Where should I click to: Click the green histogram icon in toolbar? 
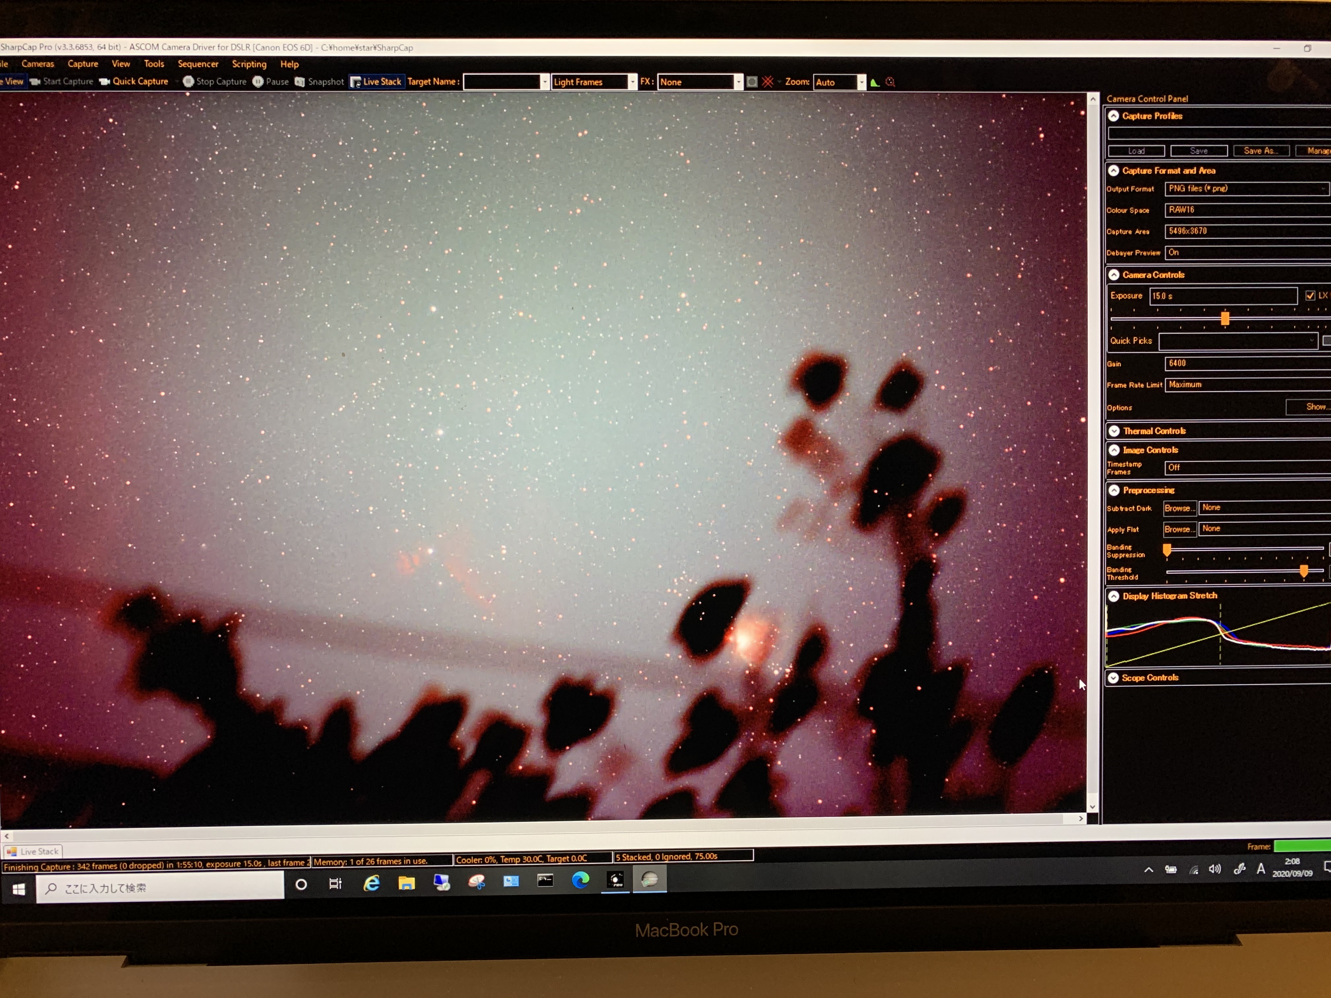(x=875, y=83)
